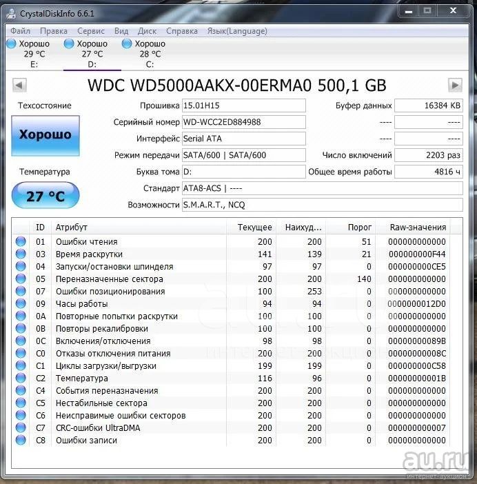Image resolution: width=477 pixels, height=484 pixels.
Task: Click the Число включений value 2203 раз
Action: point(429,155)
